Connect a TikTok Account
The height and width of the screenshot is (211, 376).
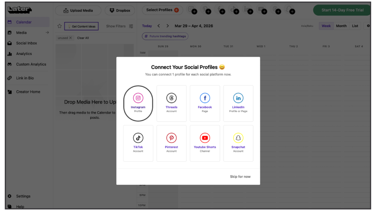click(138, 143)
